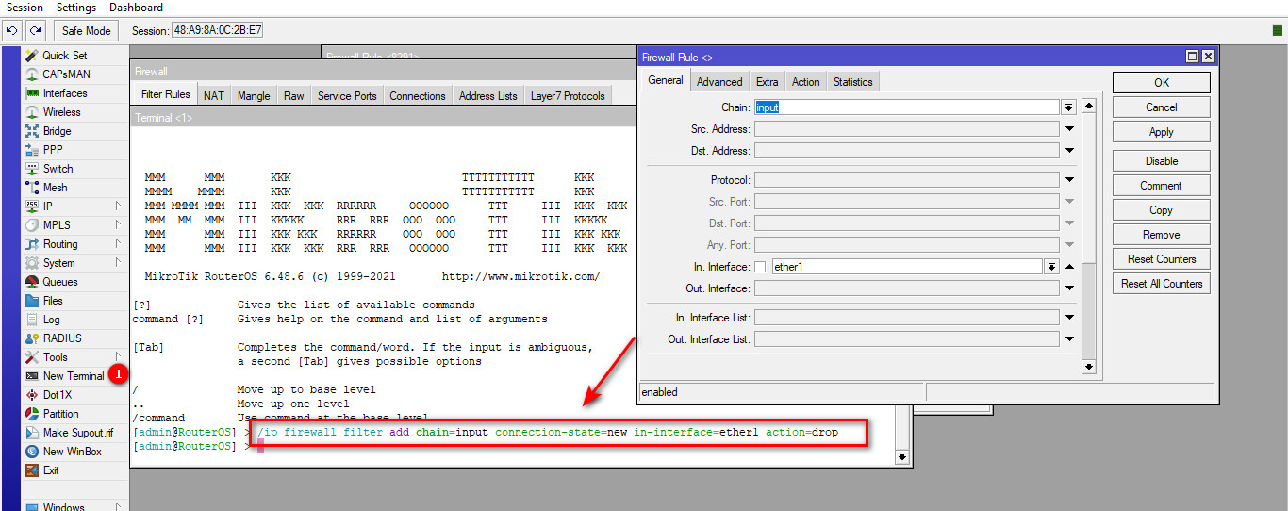Screen dimensions: 1288x511
Task: Switch to the Action tab
Action: pyautogui.click(x=805, y=82)
